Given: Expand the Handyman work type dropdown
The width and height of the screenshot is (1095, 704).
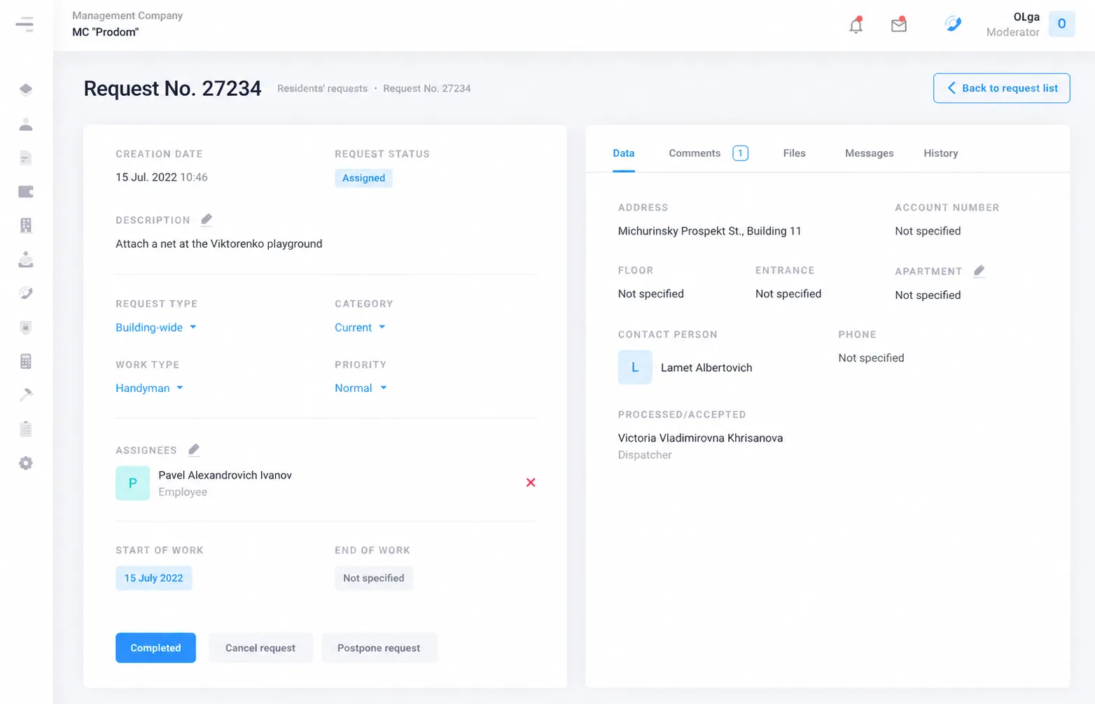Looking at the screenshot, I should coord(149,388).
